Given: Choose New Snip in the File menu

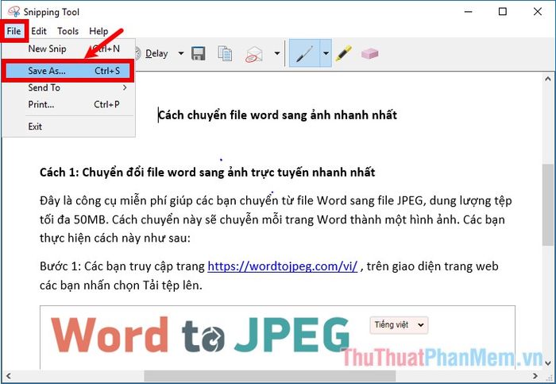Looking at the screenshot, I should pyautogui.click(x=48, y=48).
